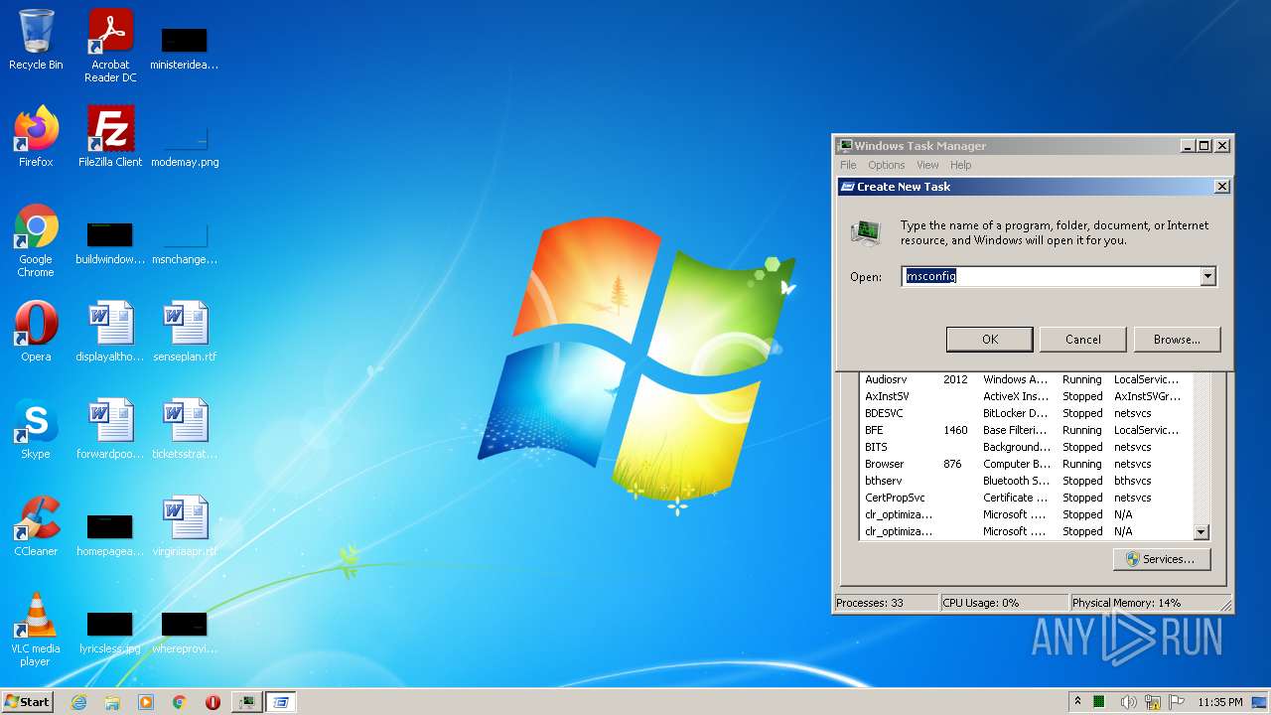This screenshot has width=1271, height=715.
Task: Click the Start button
Action: (x=27, y=702)
